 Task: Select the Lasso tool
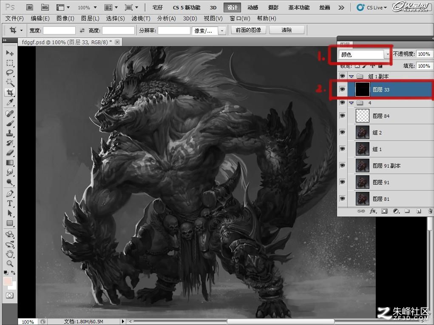pyautogui.click(x=10, y=73)
